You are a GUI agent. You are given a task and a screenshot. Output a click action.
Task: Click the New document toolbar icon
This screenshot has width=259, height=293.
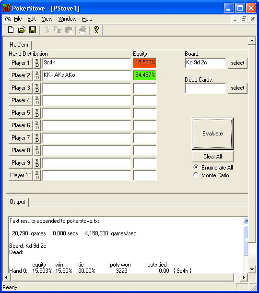[11, 30]
